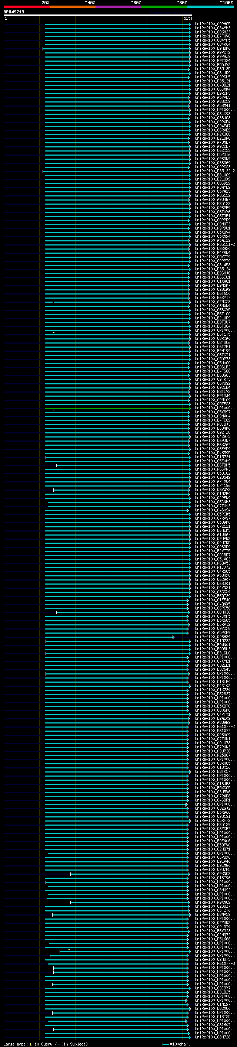Image resolution: width=237 pixels, height=1047 pixels.
Task: Select label UniRef100_Q8I607
Action: 213,1025
